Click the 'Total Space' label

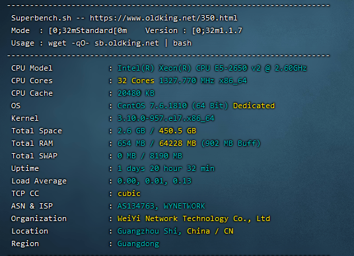coord(36,131)
